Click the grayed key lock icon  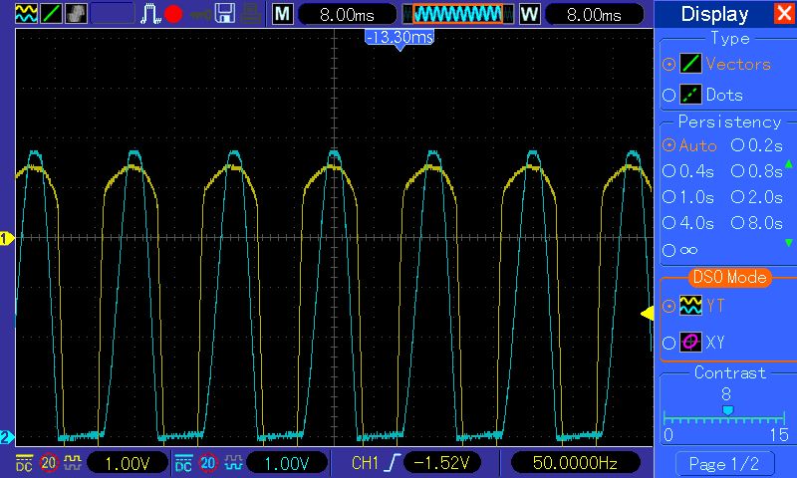click(201, 15)
